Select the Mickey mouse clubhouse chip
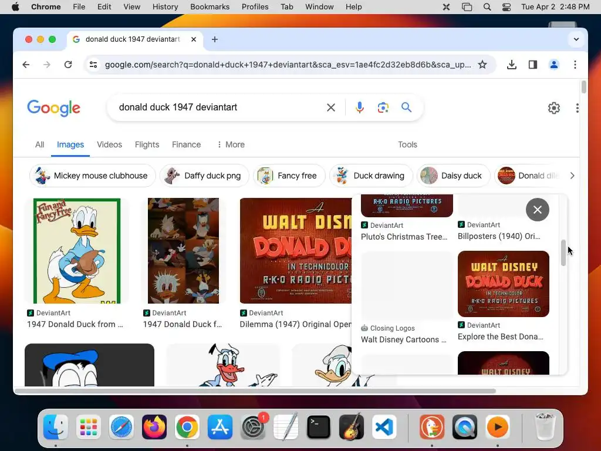This screenshot has height=451, width=601. coord(92,176)
